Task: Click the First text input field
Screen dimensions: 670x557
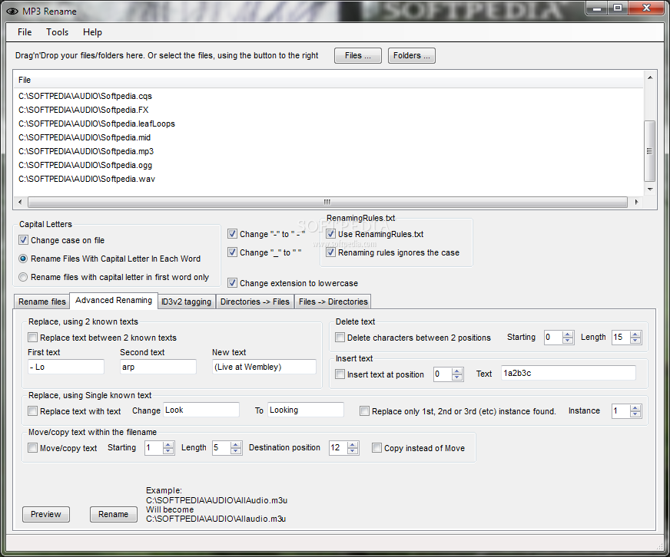Action: (66, 367)
